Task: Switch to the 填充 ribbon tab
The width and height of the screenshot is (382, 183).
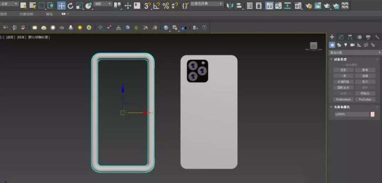Action: tap(49, 14)
